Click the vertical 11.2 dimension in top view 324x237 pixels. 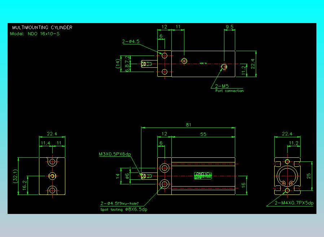click(x=244, y=70)
